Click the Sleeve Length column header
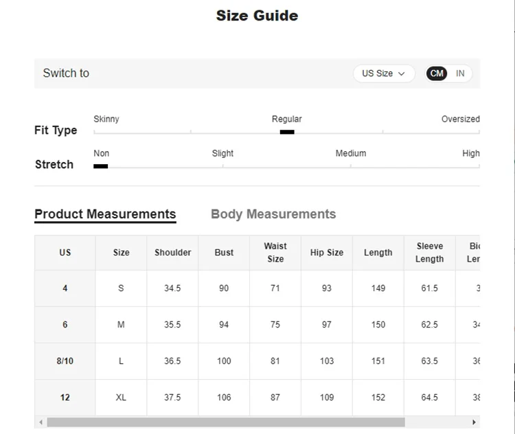The image size is (515, 434). (430, 253)
